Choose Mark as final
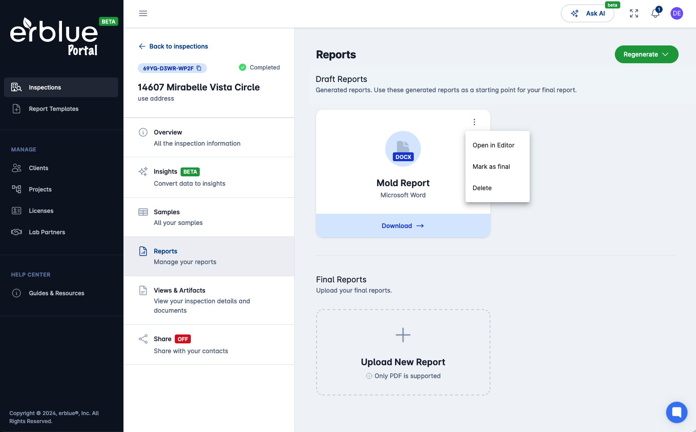Viewport: 696px width, 432px height. point(498,167)
